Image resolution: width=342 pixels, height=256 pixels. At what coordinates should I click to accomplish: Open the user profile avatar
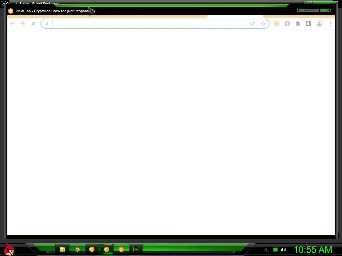tap(319, 24)
